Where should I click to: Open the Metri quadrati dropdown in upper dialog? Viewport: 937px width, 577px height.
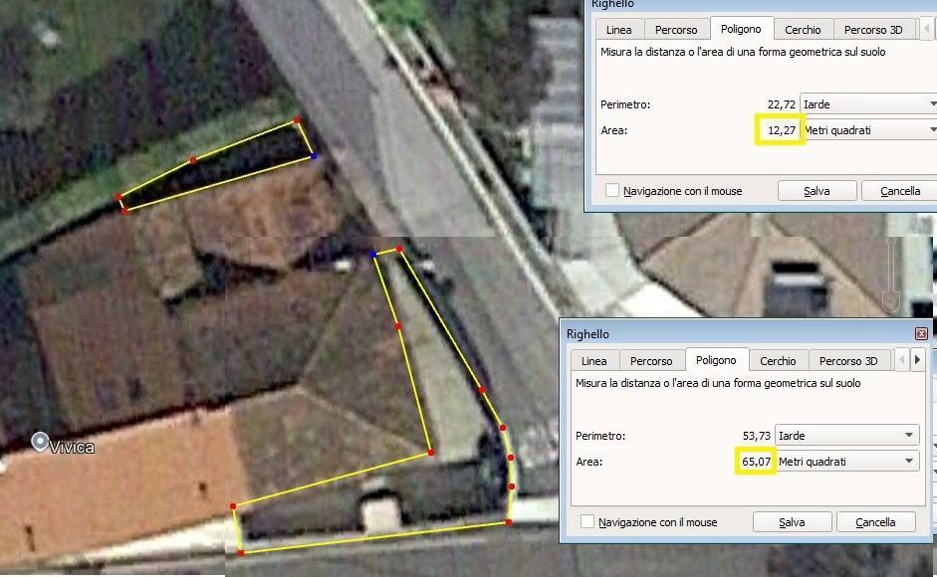pos(868,130)
